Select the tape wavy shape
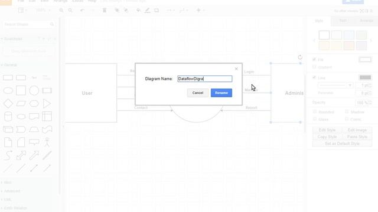 pyautogui.click(x=47, y=130)
